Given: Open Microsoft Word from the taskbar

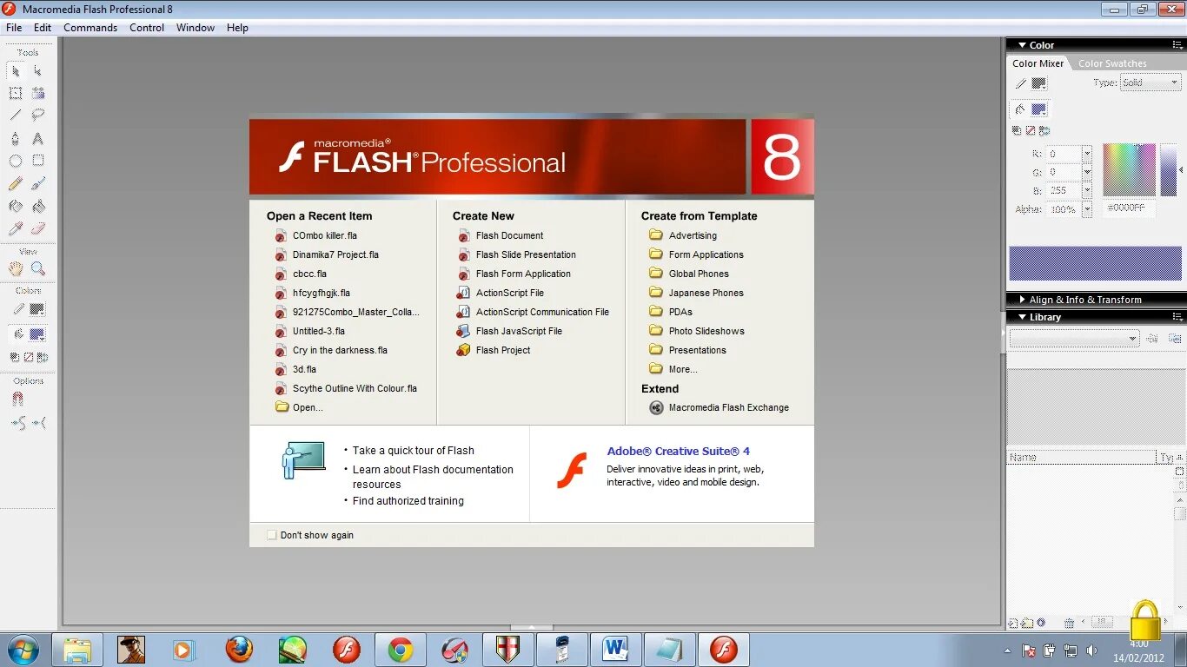Looking at the screenshot, I should [615, 649].
